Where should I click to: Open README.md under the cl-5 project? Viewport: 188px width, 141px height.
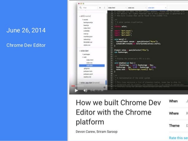88,42
